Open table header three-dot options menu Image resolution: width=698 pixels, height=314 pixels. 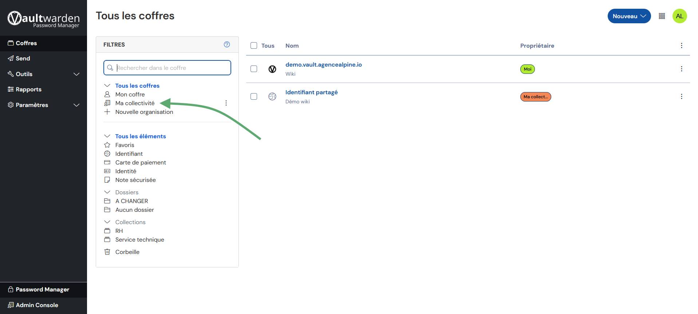(681, 45)
